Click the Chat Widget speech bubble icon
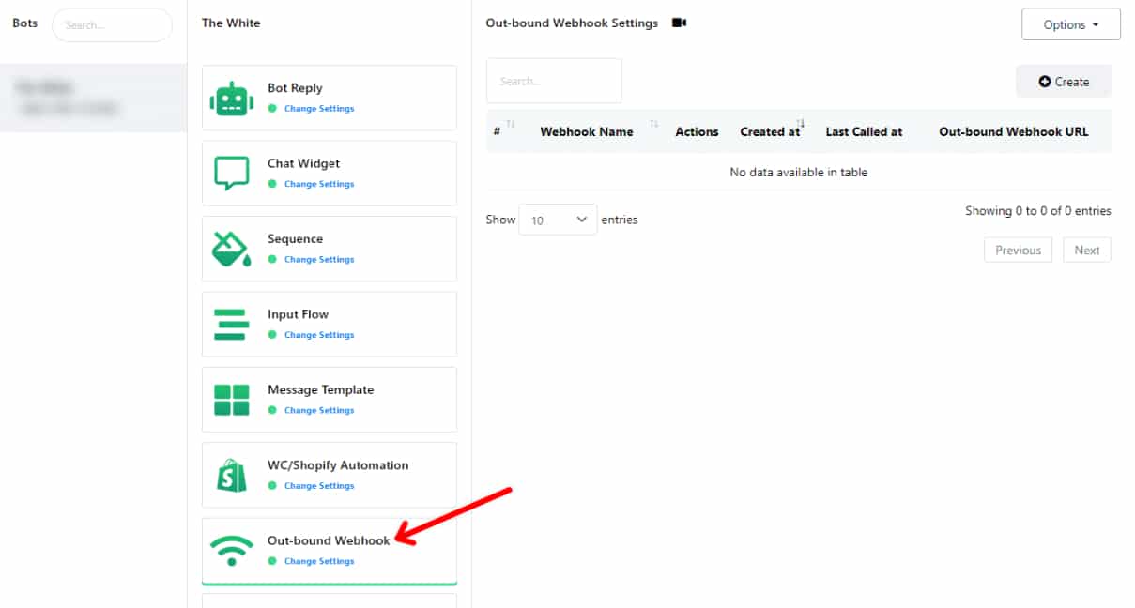 [x=232, y=173]
